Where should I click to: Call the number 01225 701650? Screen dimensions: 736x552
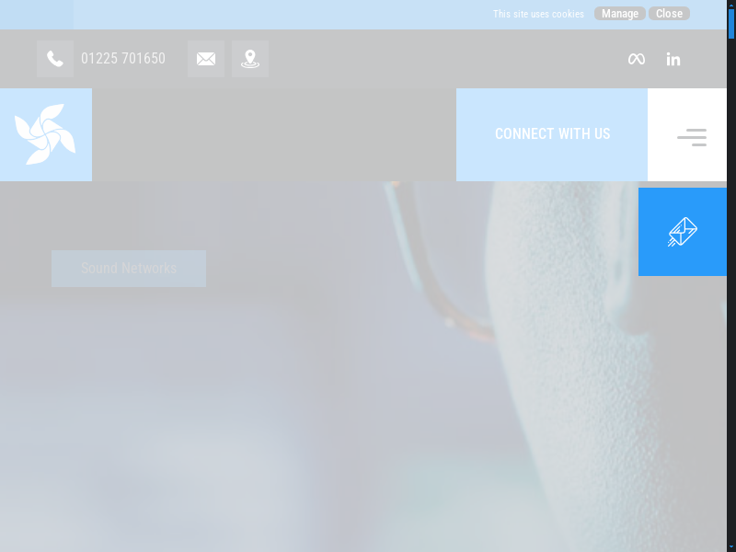coord(123,59)
